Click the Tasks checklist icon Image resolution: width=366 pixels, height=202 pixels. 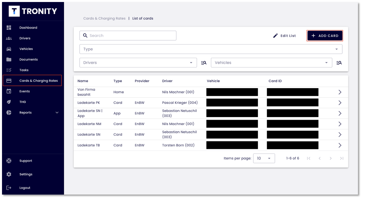(x=9, y=70)
